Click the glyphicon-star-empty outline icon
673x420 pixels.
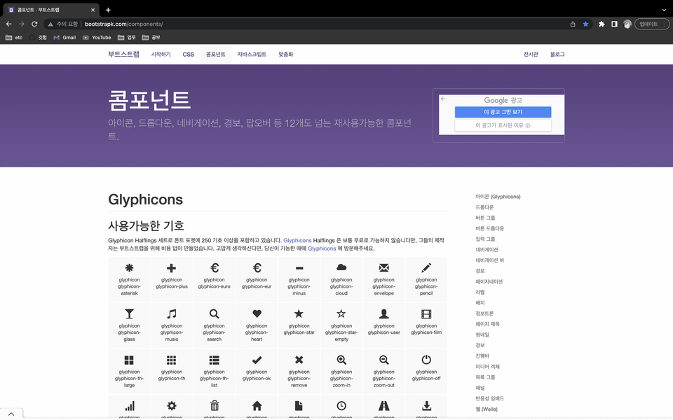tap(341, 314)
